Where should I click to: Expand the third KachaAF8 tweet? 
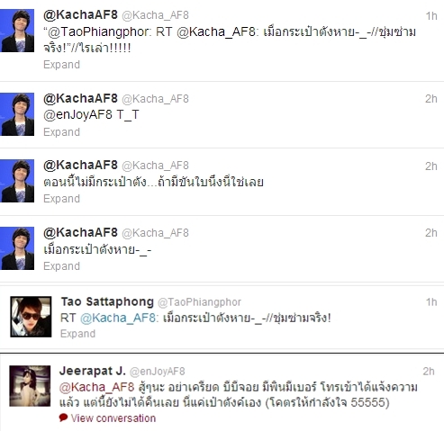[x=61, y=199]
